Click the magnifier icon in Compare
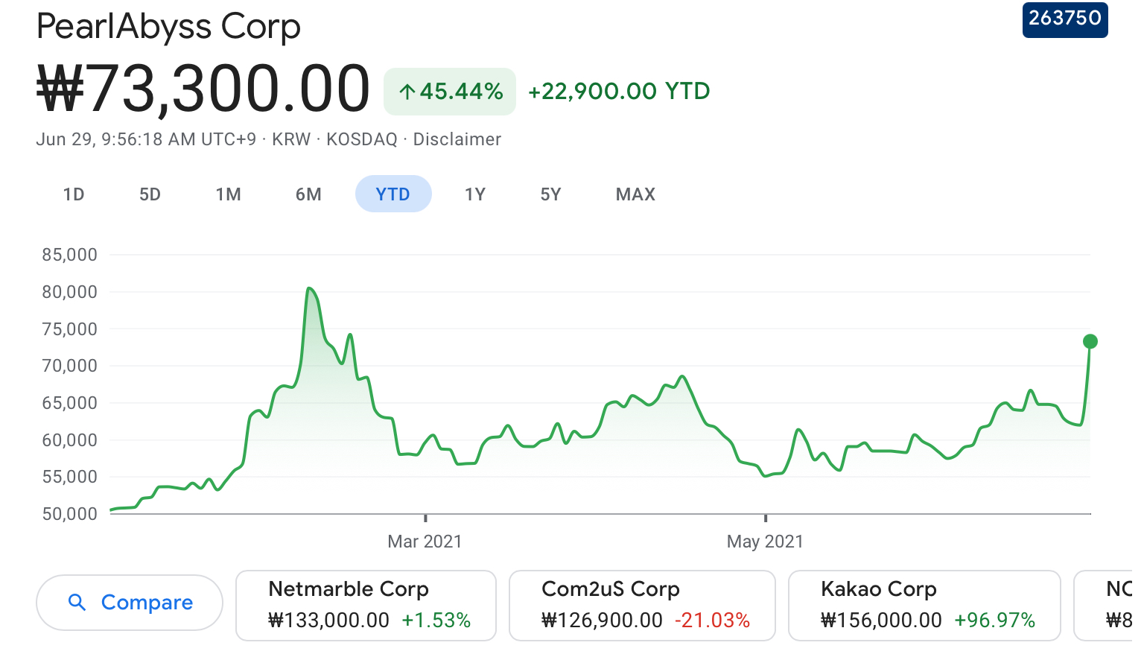 (77, 602)
